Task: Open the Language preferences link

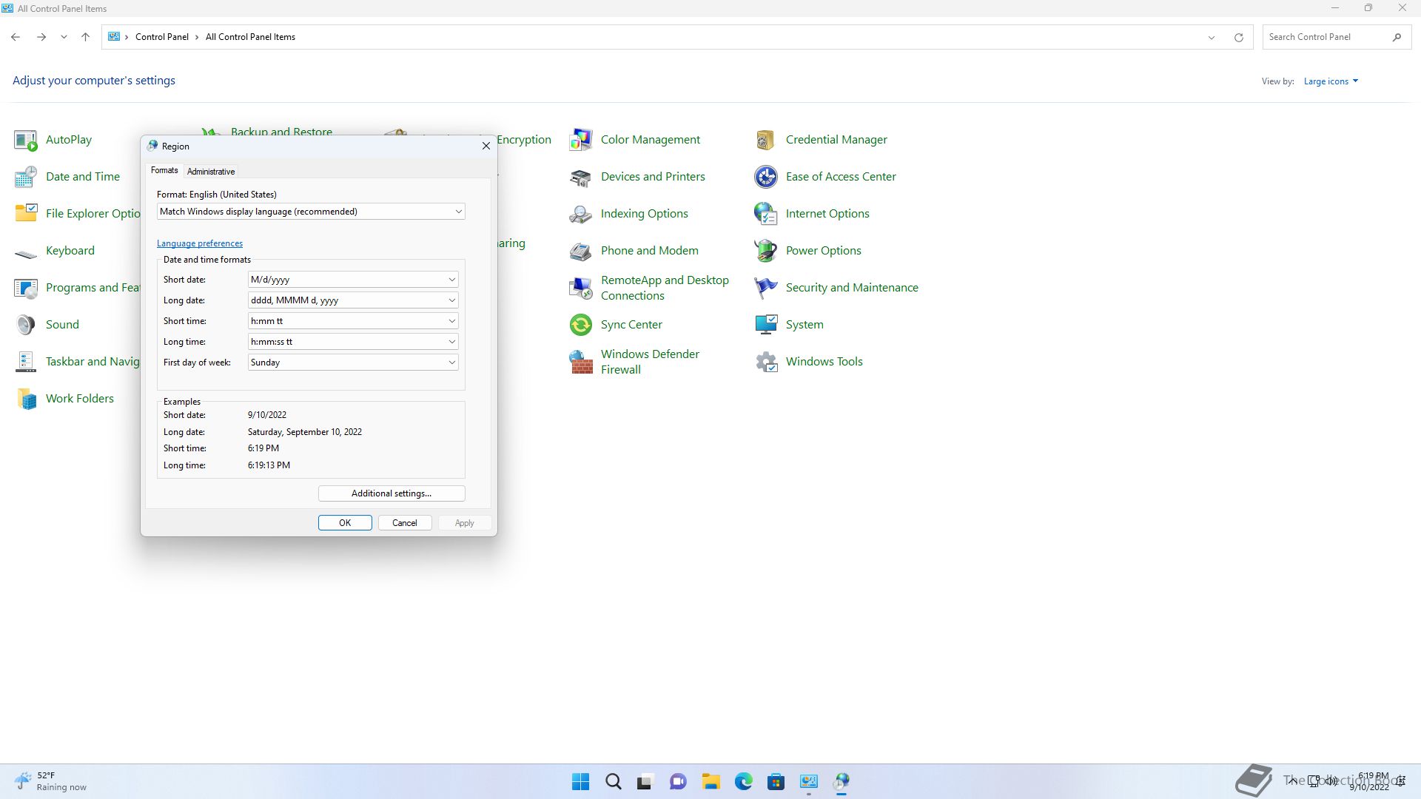Action: click(x=200, y=243)
